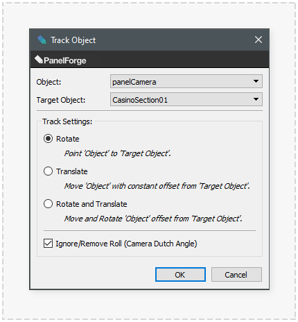Select the Translate radio option

48,171
